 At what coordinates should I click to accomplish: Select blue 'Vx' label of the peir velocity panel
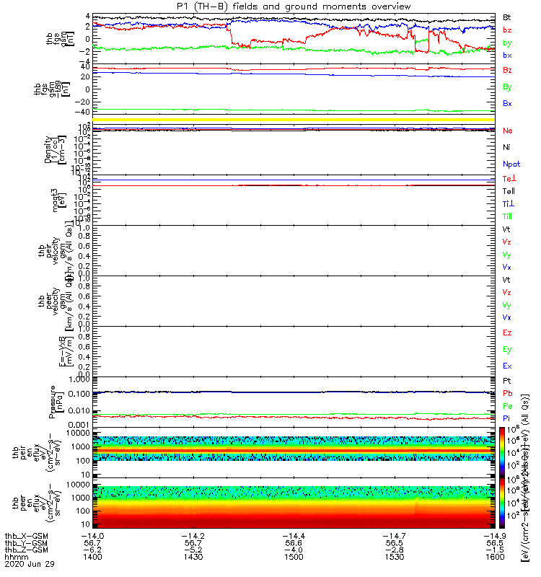point(506,267)
